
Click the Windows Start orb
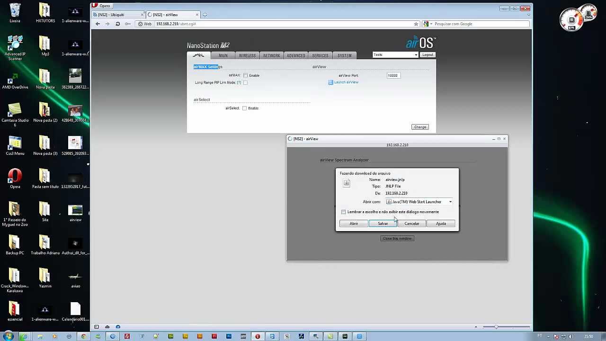9,336
